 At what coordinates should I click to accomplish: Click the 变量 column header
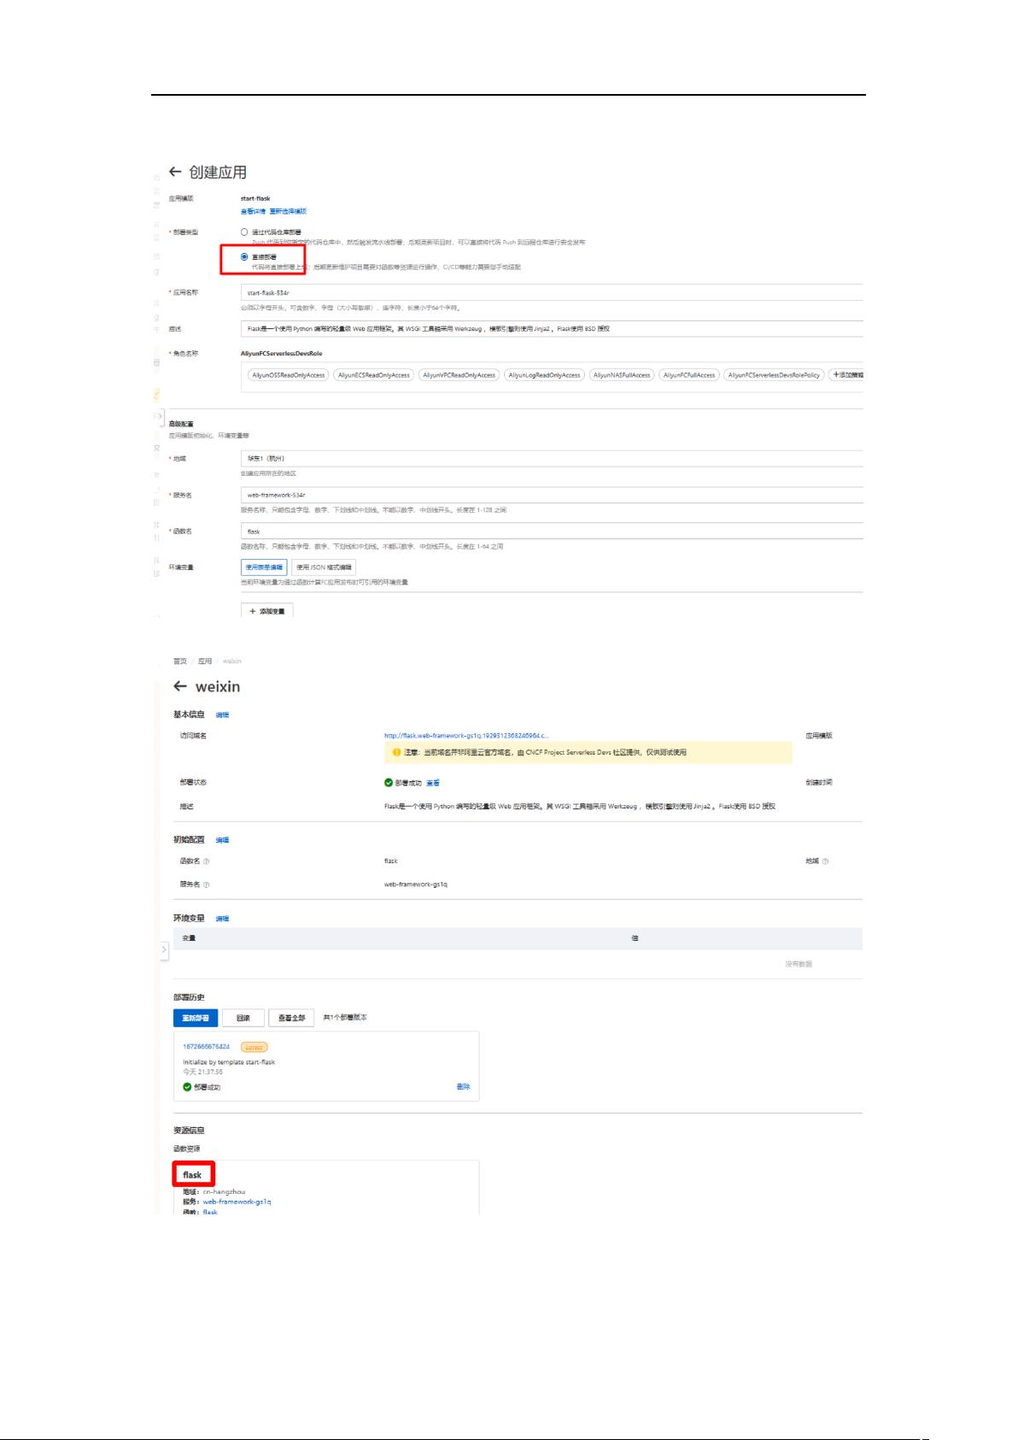[x=190, y=938]
